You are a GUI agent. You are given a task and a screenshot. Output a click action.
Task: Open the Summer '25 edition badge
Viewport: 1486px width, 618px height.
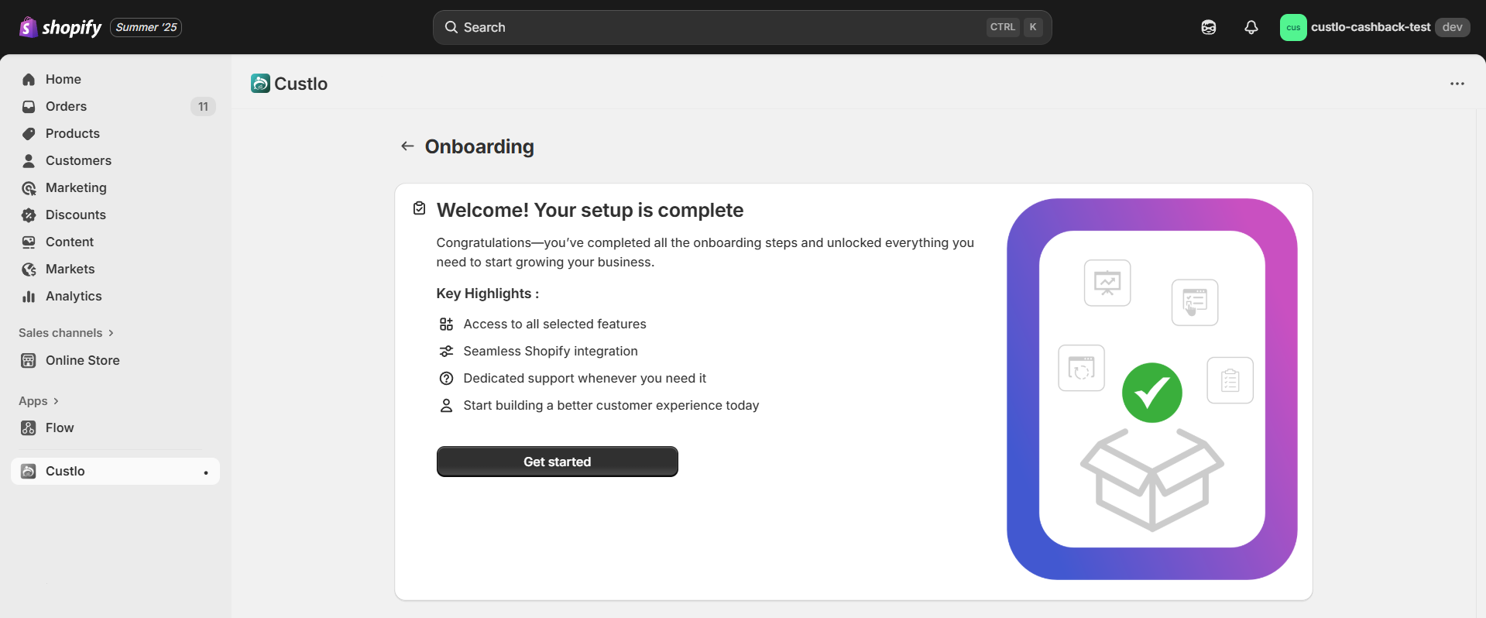point(146,27)
